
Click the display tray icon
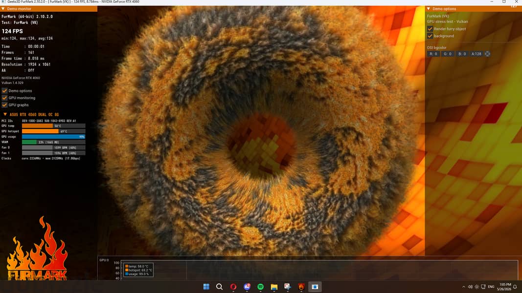(483, 287)
